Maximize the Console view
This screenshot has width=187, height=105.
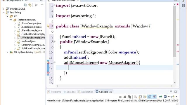point(176,92)
